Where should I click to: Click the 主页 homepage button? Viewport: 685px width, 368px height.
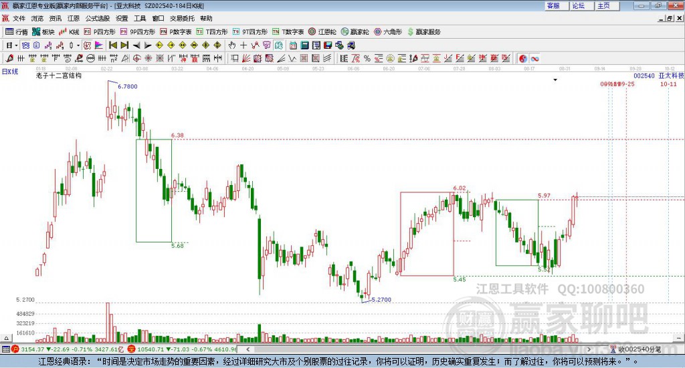(607, 5)
